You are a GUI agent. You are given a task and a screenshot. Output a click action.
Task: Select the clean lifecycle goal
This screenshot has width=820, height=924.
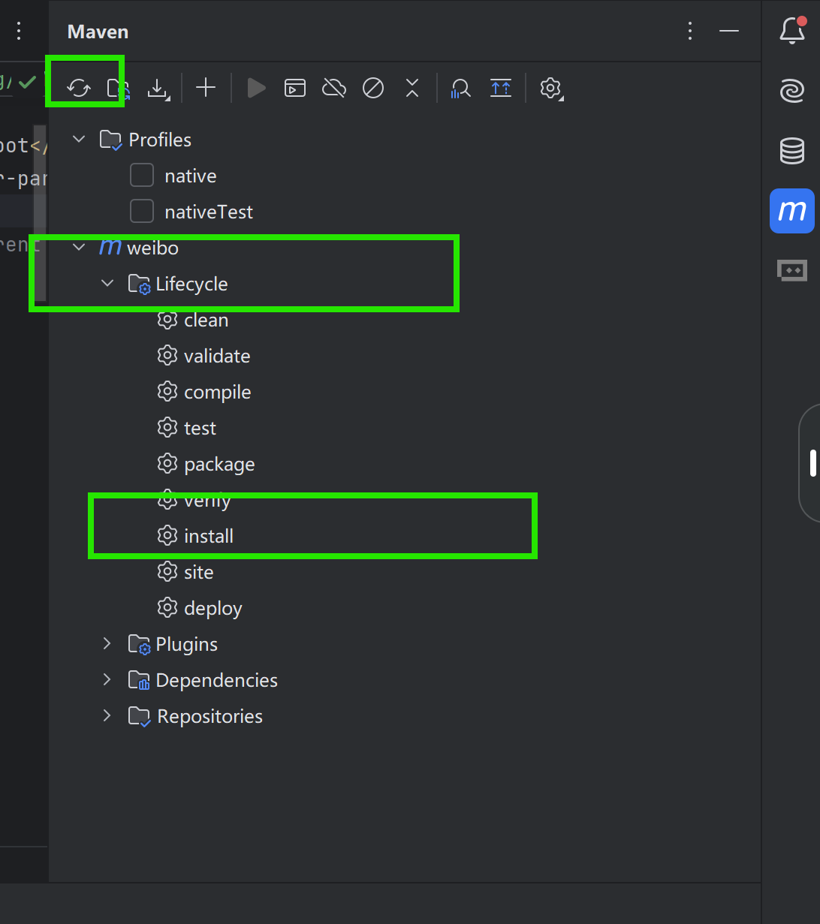pyautogui.click(x=206, y=320)
